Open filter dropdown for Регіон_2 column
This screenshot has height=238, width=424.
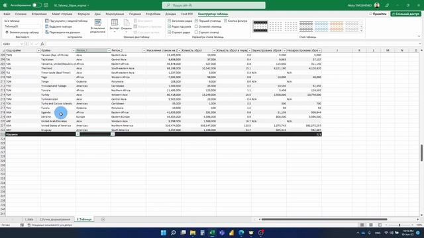[144, 50]
